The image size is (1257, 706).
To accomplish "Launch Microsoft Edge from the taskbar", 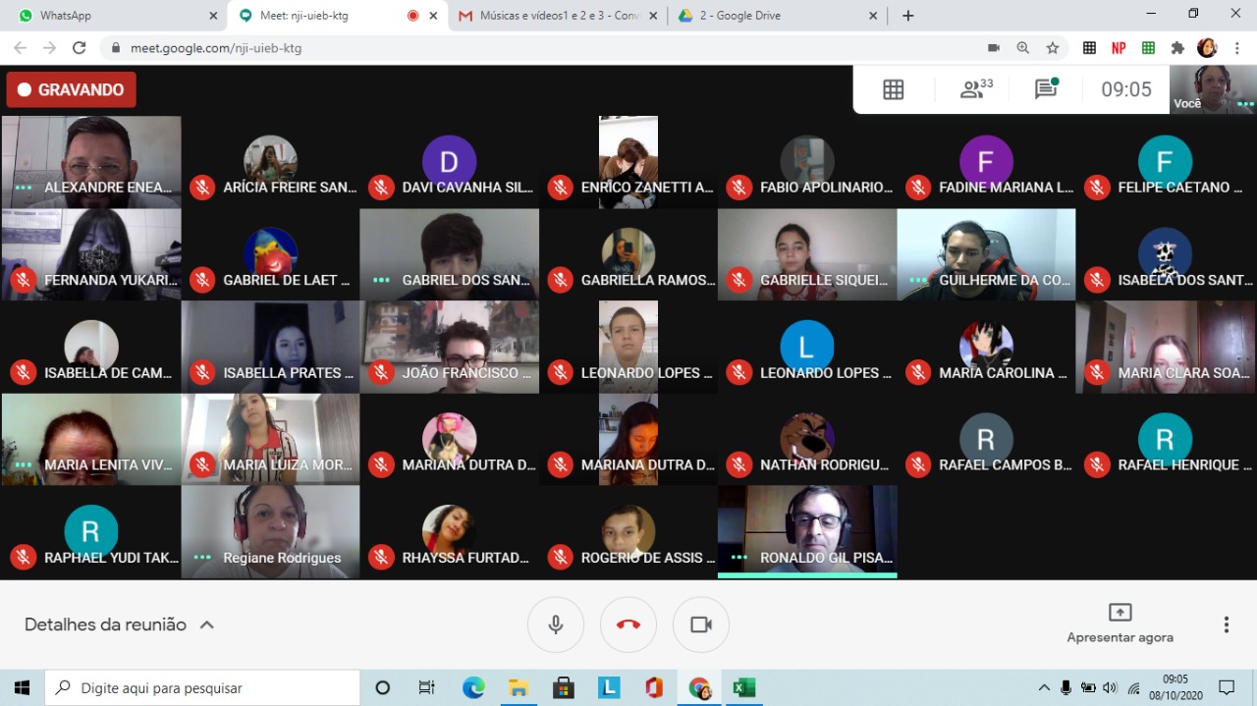I will (473, 687).
